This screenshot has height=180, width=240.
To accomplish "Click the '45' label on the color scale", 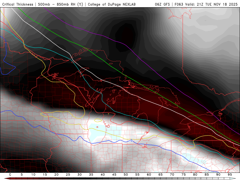I will tap(114, 175).
